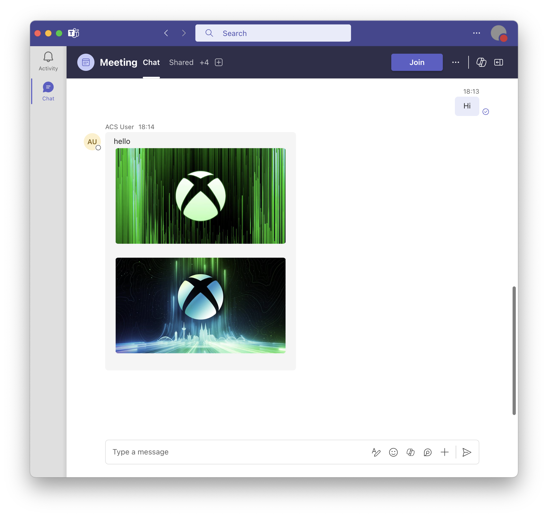The width and height of the screenshot is (548, 517).
Task: Click the attach file plus icon
Action: [x=444, y=452]
